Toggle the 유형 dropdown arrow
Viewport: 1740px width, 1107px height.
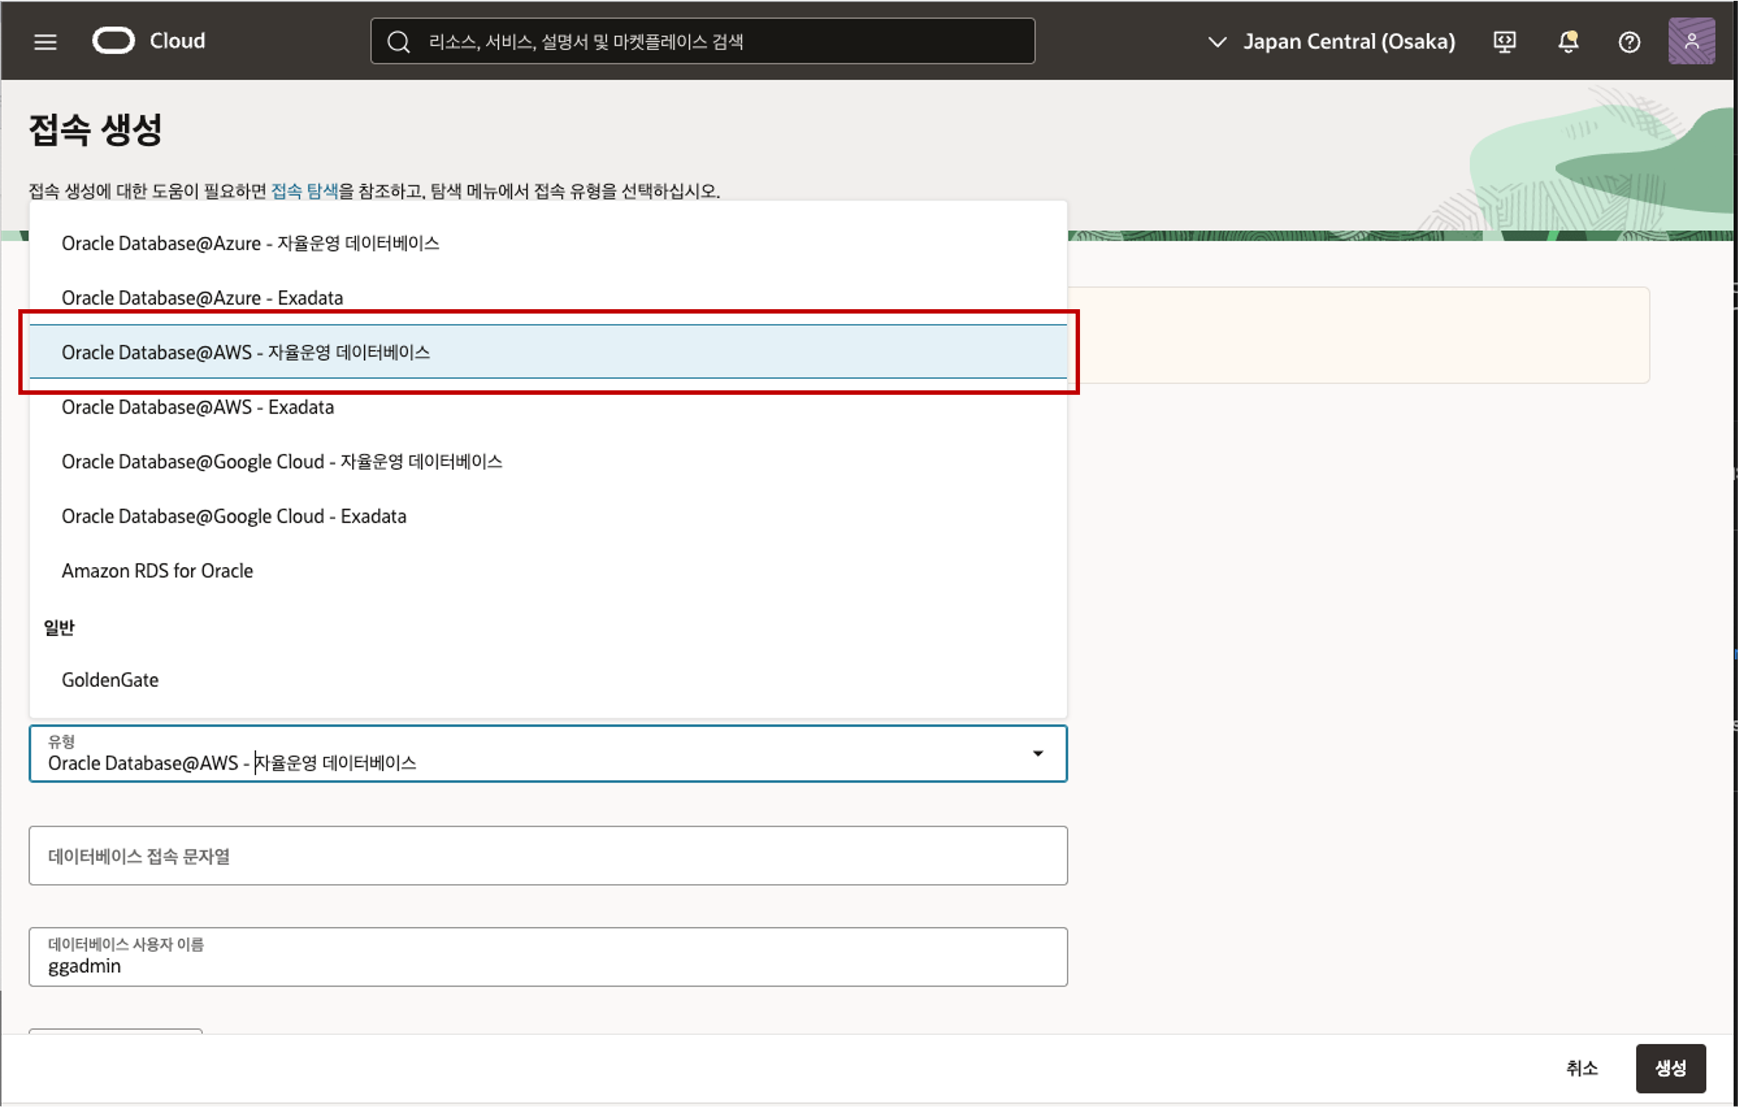pyautogui.click(x=1038, y=754)
